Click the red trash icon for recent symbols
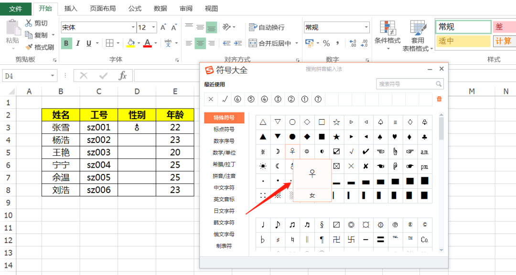Image resolution: width=516 pixels, height=275 pixels. pyautogui.click(x=439, y=99)
